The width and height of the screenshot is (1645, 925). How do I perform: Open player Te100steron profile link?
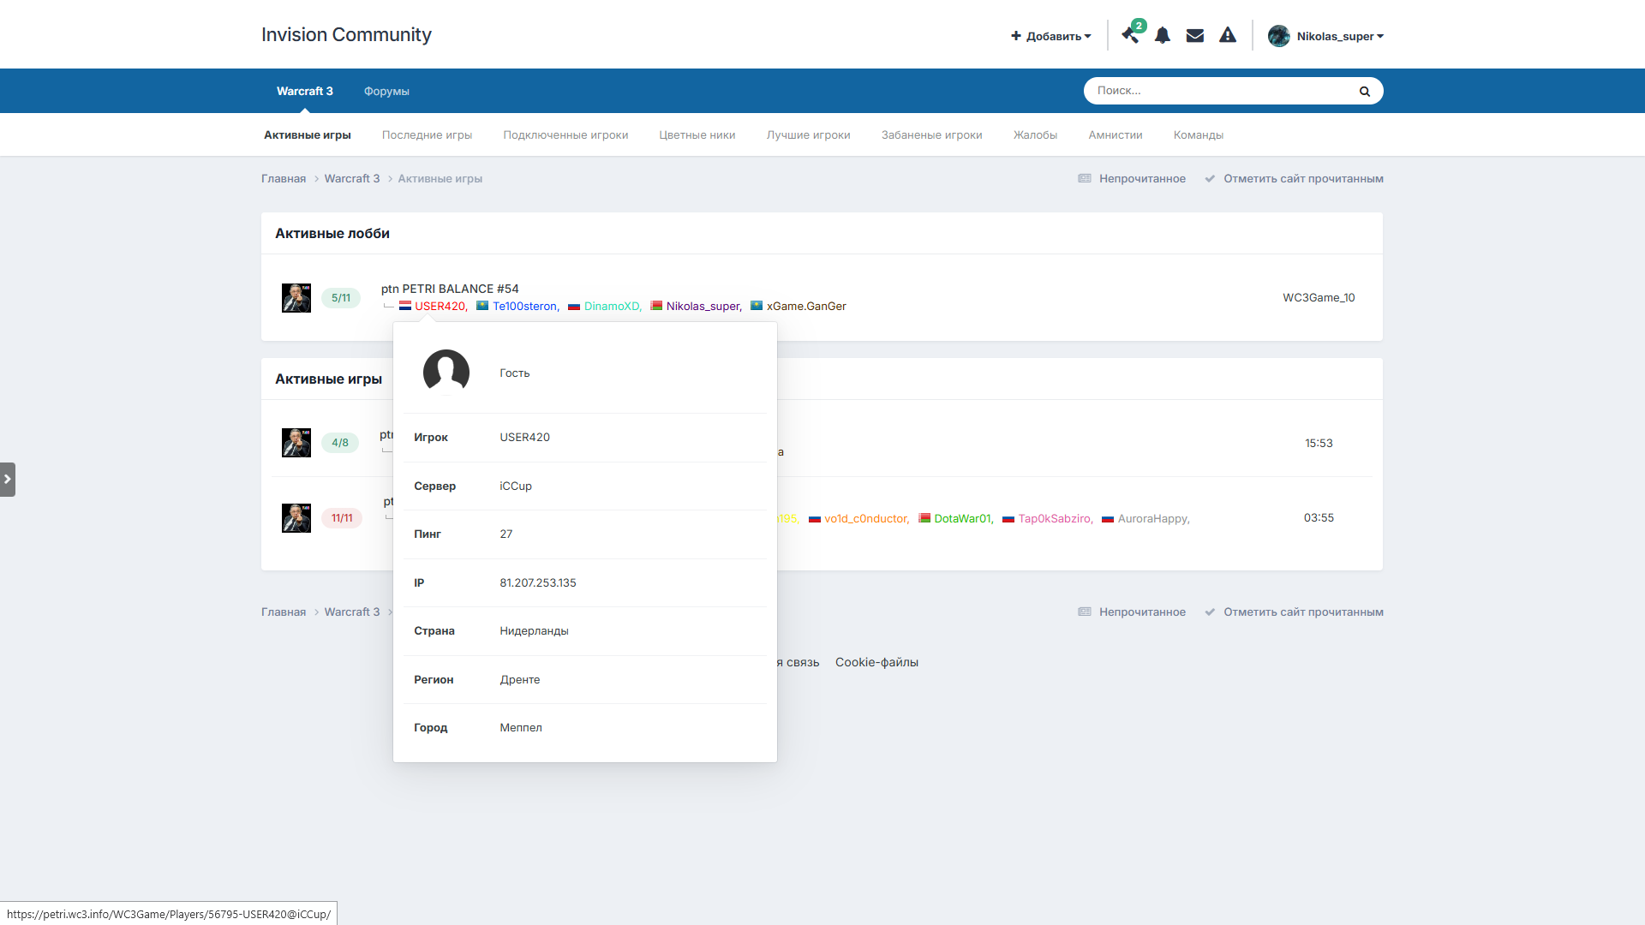tap(524, 307)
